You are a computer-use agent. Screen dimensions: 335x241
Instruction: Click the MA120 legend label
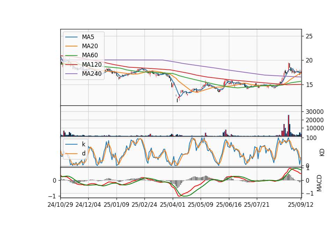tap(92, 65)
